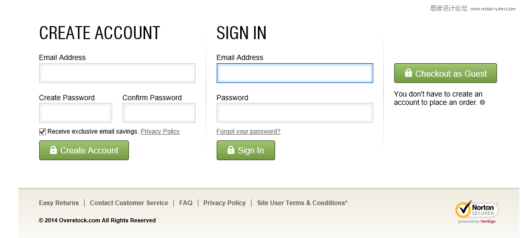Viewport: 521px width, 238px height.
Task: Click the lock icon on Create Account button
Action: coord(53,150)
